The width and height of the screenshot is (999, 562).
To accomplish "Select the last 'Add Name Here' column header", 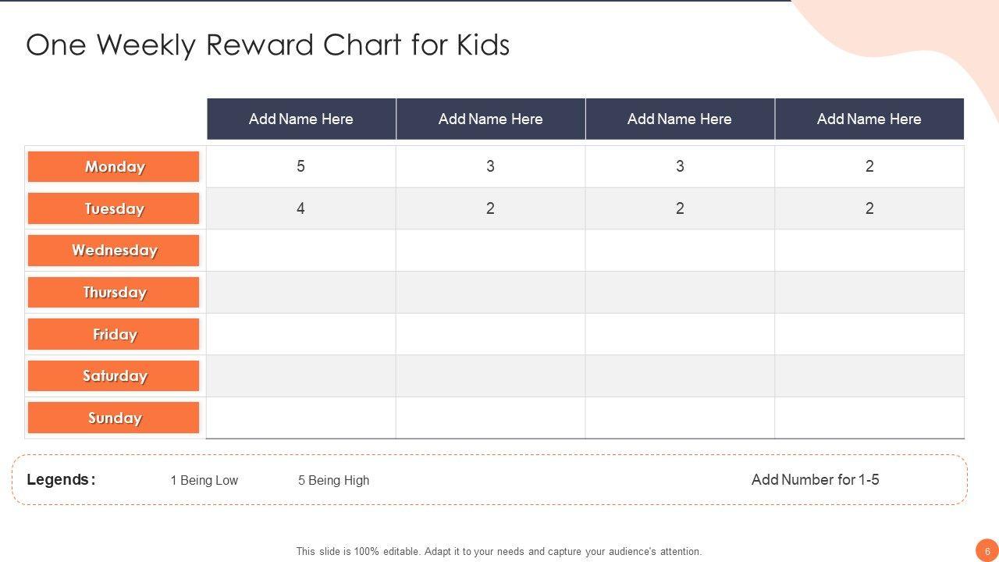I will (869, 119).
